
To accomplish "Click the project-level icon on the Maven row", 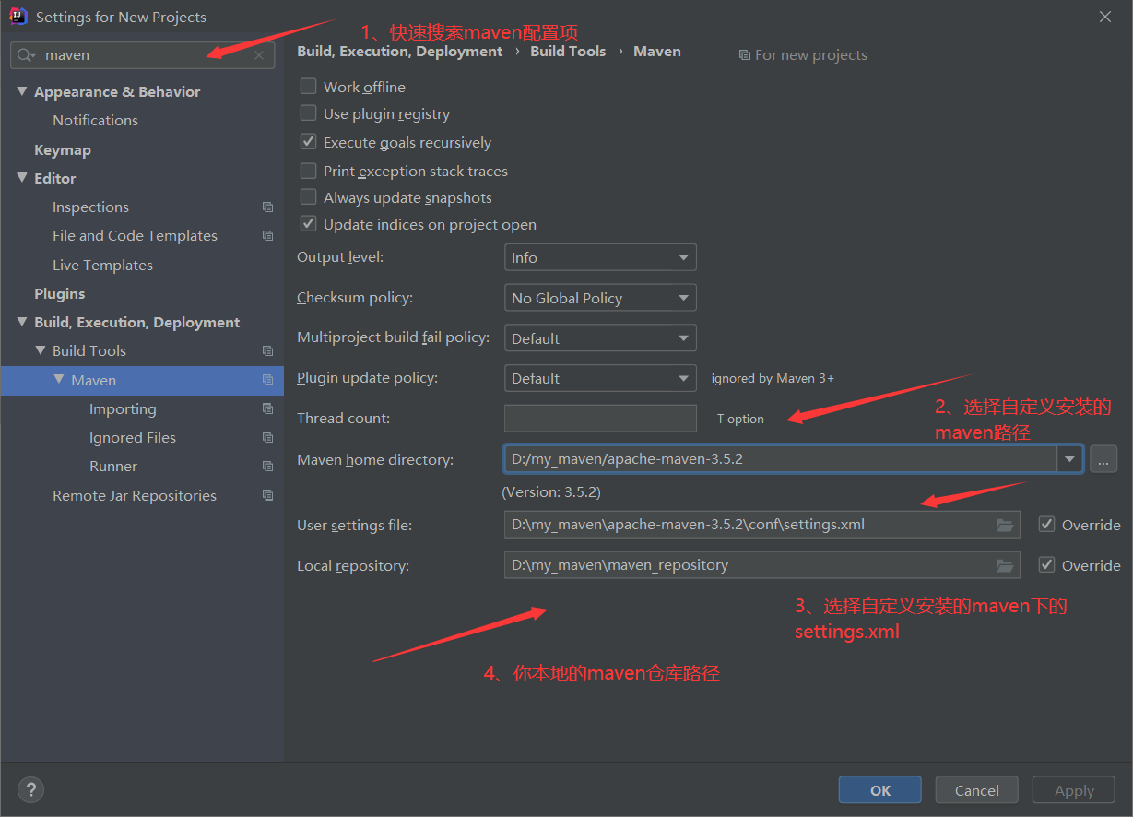I will (x=267, y=380).
